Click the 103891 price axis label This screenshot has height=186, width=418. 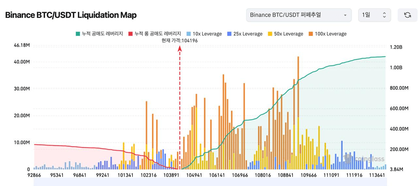tap(171, 175)
